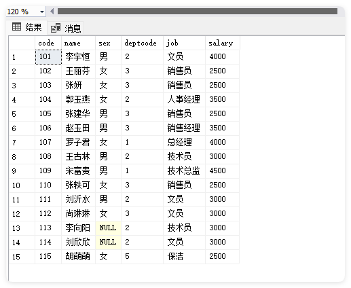Select row header number 15
351x288 pixels.
pyautogui.click(x=22, y=257)
